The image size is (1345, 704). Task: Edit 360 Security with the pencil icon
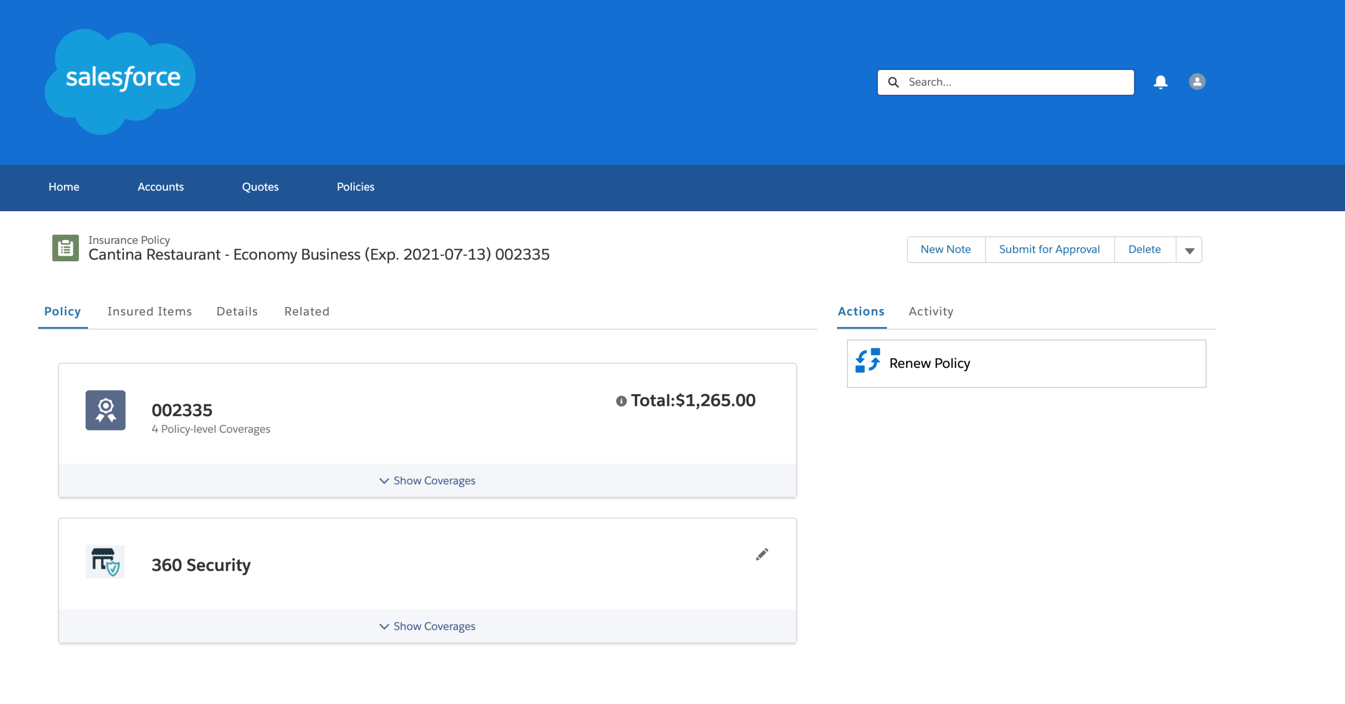762,554
